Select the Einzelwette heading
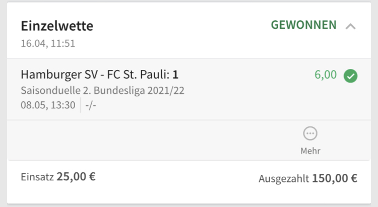The image size is (378, 207). click(x=57, y=26)
